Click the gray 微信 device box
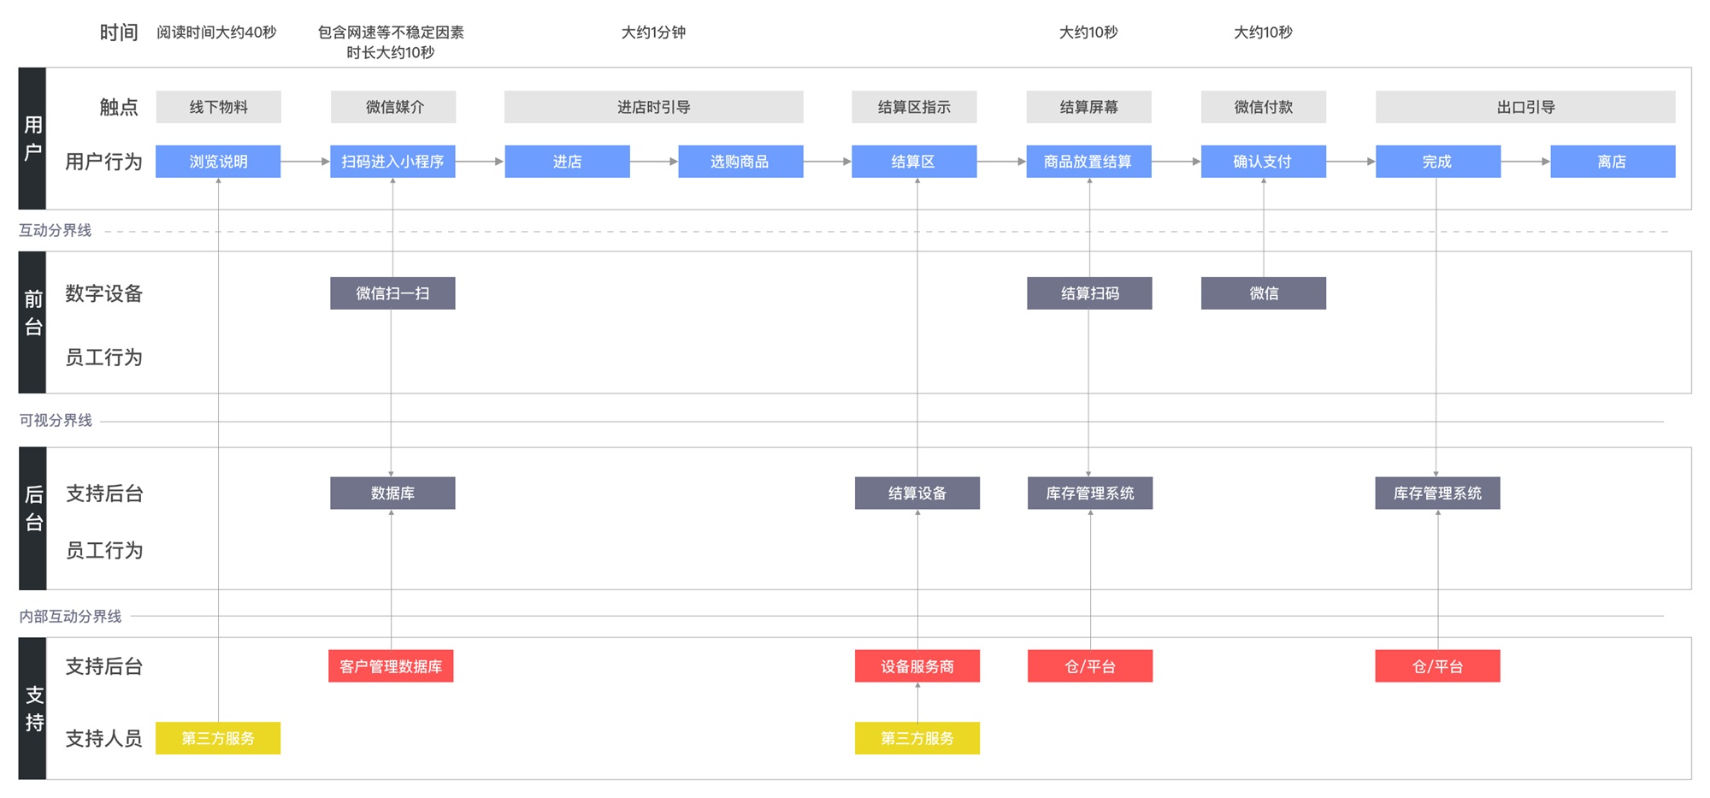This screenshot has height=798, width=1710. coord(1263,293)
